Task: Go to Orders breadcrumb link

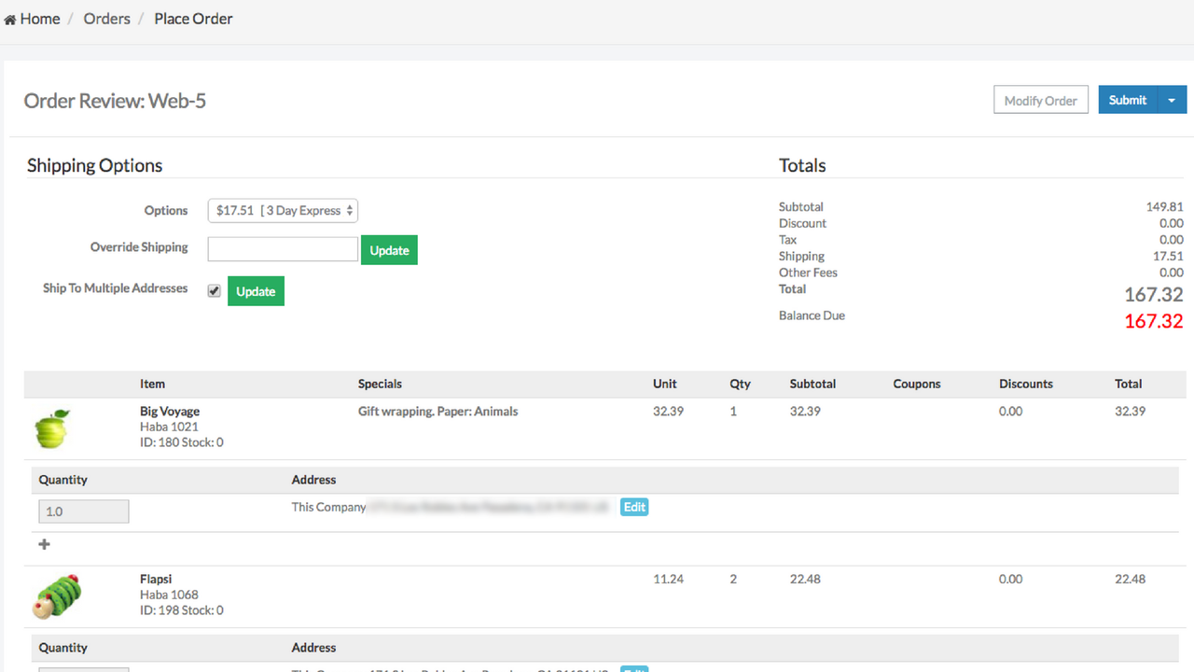Action: pos(106,19)
